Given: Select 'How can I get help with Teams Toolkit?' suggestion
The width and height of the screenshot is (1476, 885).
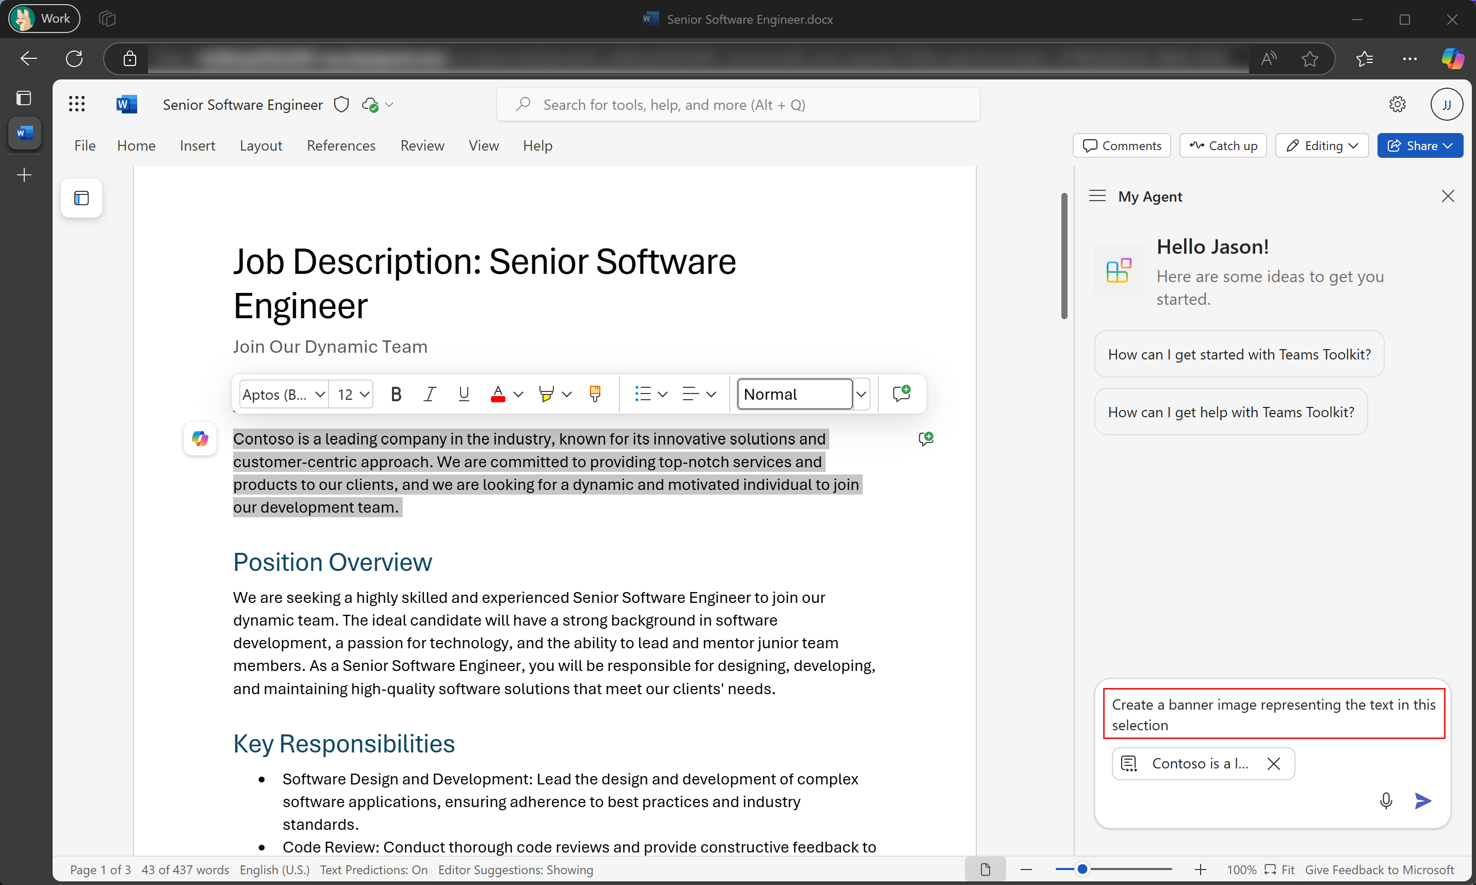Looking at the screenshot, I should point(1231,412).
